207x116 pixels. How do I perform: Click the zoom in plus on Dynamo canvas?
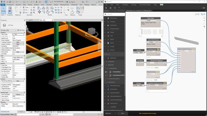[204, 21]
